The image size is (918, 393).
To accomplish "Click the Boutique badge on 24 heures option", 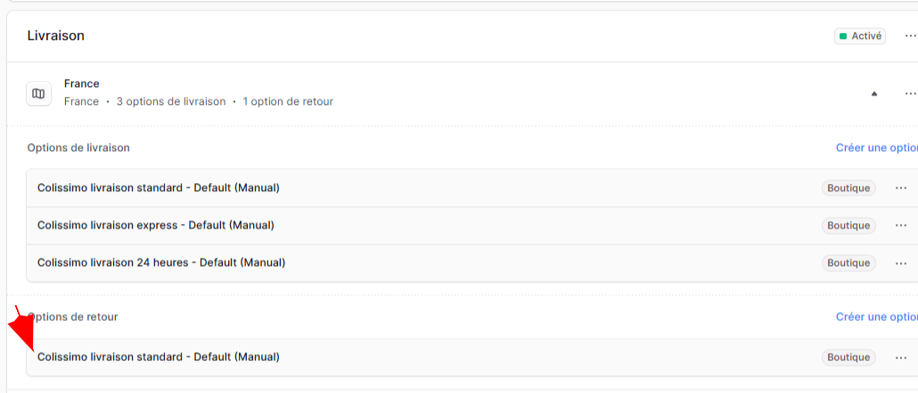I will [x=848, y=263].
